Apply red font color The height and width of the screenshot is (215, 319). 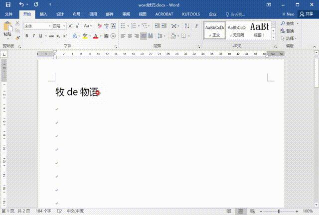pos(96,36)
